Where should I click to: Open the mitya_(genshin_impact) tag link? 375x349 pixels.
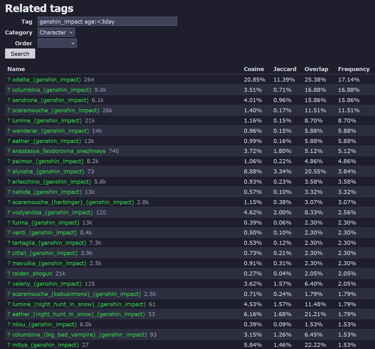point(46,345)
